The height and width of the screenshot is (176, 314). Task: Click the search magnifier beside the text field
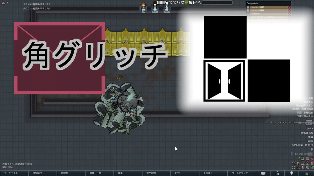200,2
